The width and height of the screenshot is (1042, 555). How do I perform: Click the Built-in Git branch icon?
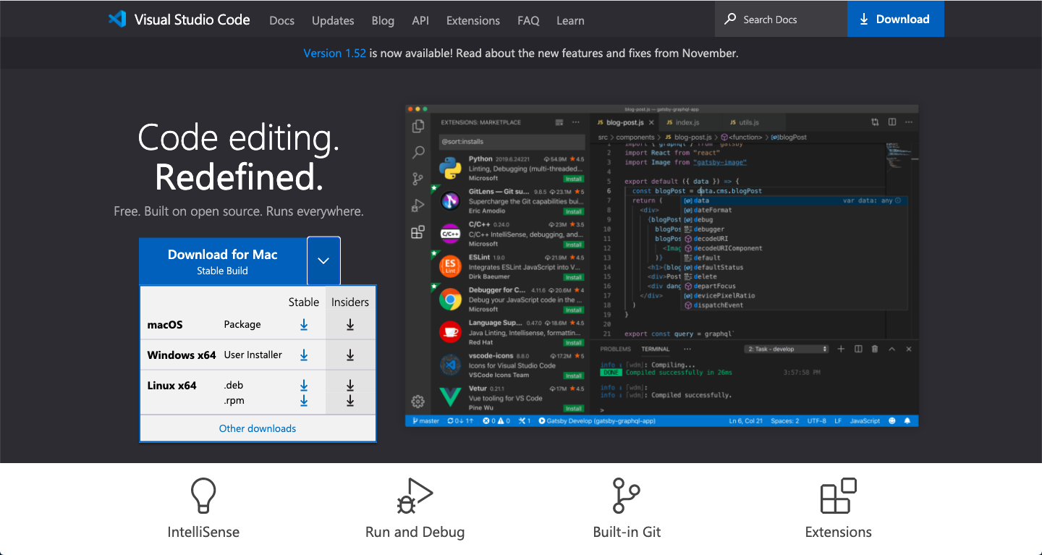pos(626,496)
